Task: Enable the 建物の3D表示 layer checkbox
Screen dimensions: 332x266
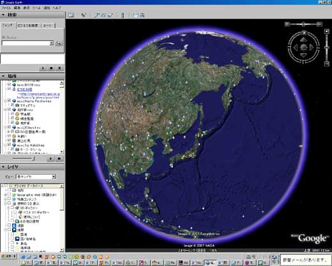Action: pyautogui.click(x=9, y=203)
